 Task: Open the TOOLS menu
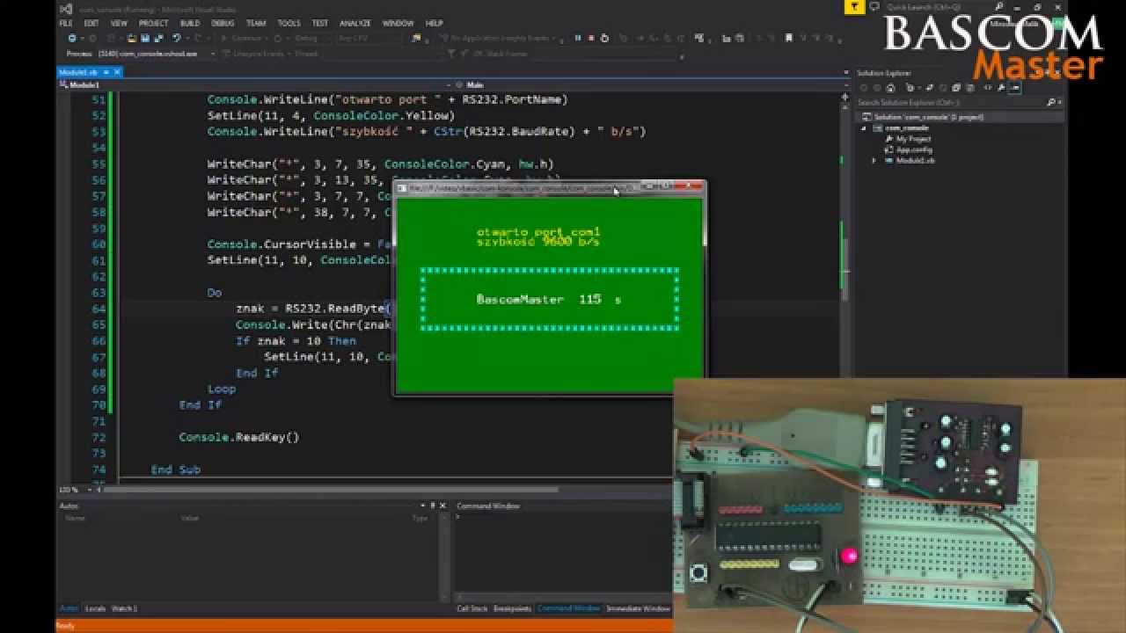(x=289, y=24)
